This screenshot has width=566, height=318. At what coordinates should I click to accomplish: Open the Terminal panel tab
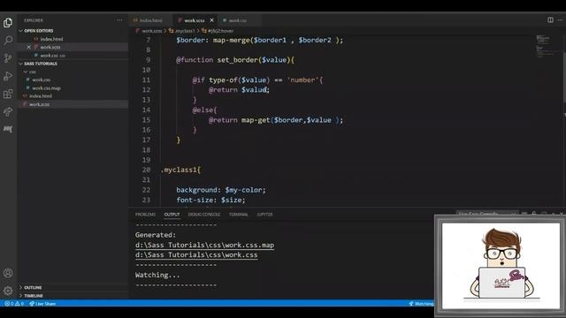pos(238,215)
